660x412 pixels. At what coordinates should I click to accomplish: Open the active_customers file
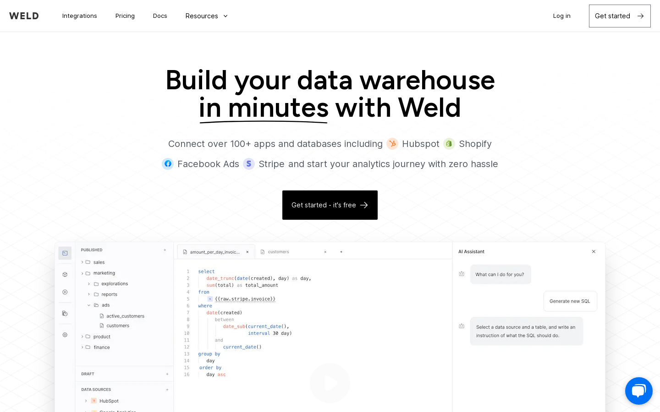(x=122, y=316)
